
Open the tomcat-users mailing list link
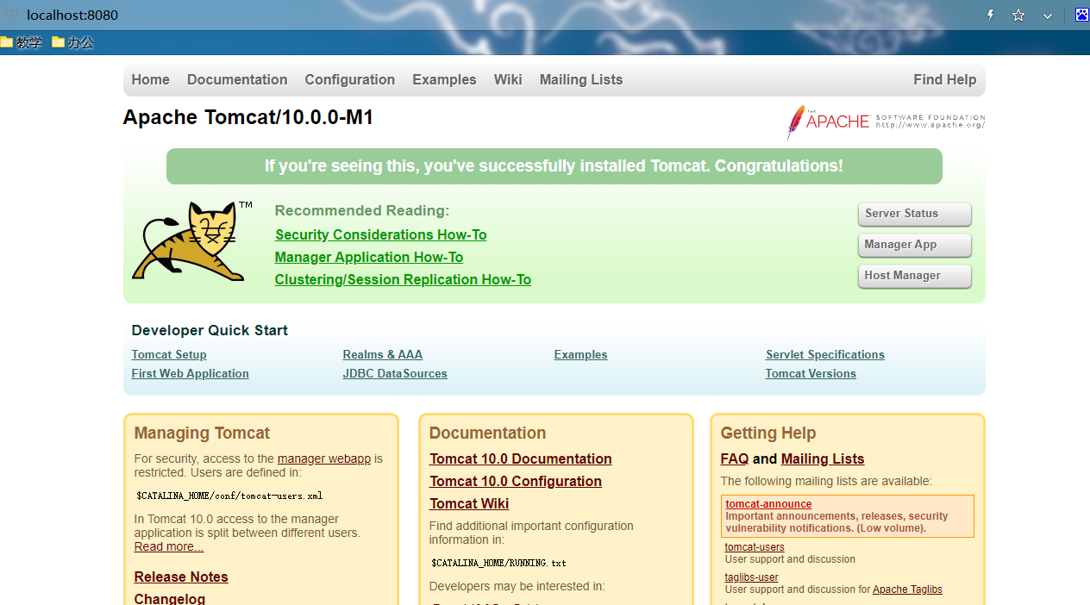(x=755, y=547)
